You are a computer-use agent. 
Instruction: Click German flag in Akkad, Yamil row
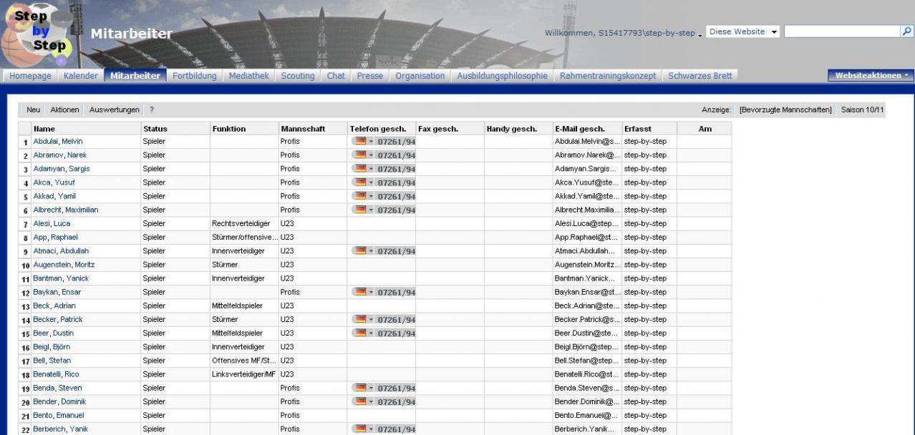click(x=359, y=196)
